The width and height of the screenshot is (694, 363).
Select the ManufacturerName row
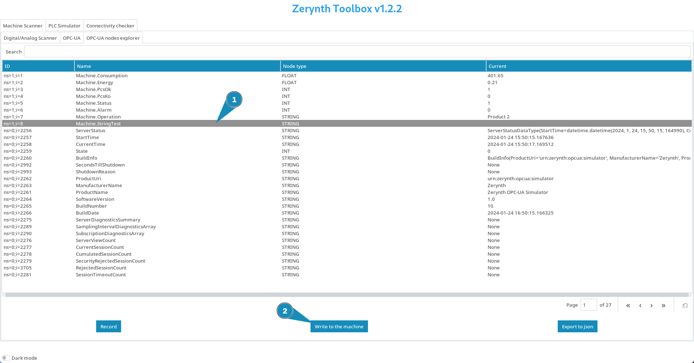(x=347, y=185)
